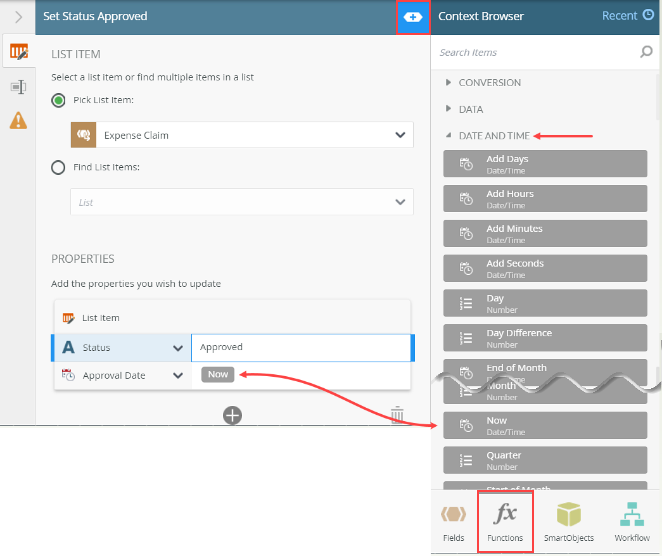662x556 pixels.
Task: Switch to the second sidebar panel tab
Action: pyautogui.click(x=18, y=85)
